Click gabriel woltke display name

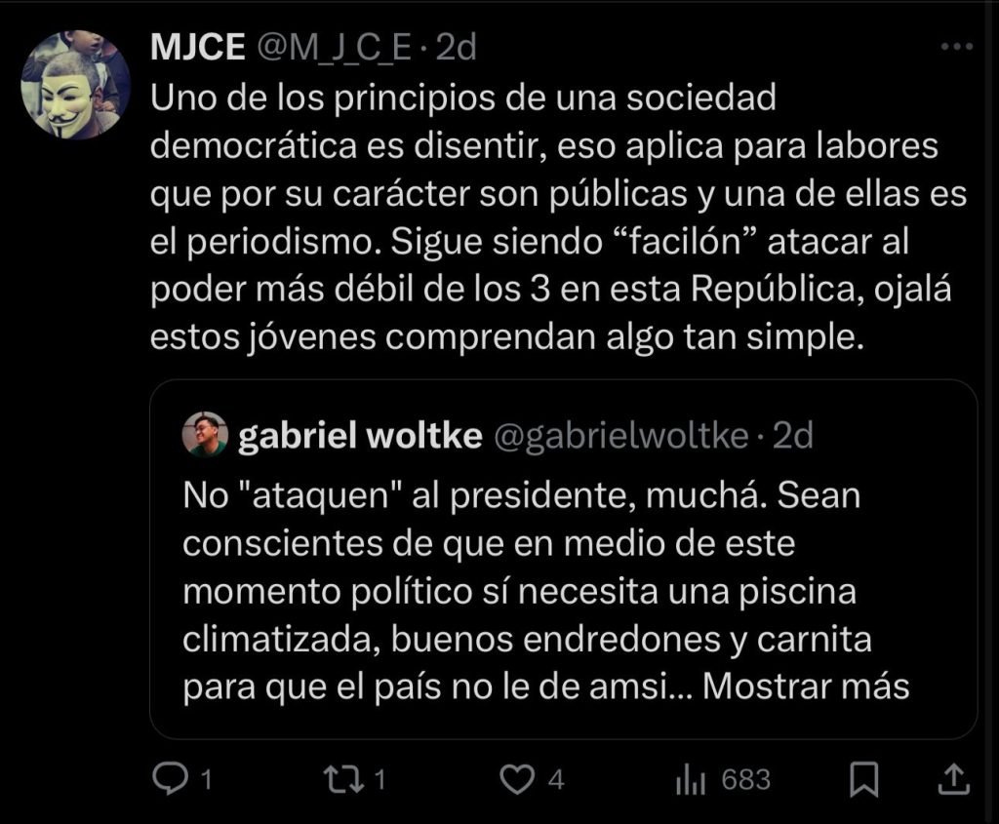[360, 437]
